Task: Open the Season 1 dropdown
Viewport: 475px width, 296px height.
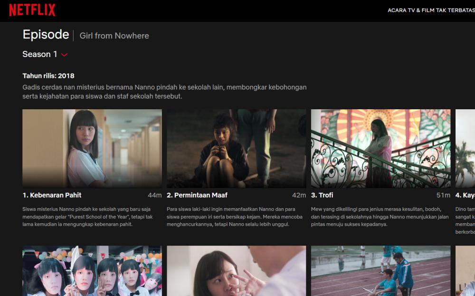Action: point(45,54)
